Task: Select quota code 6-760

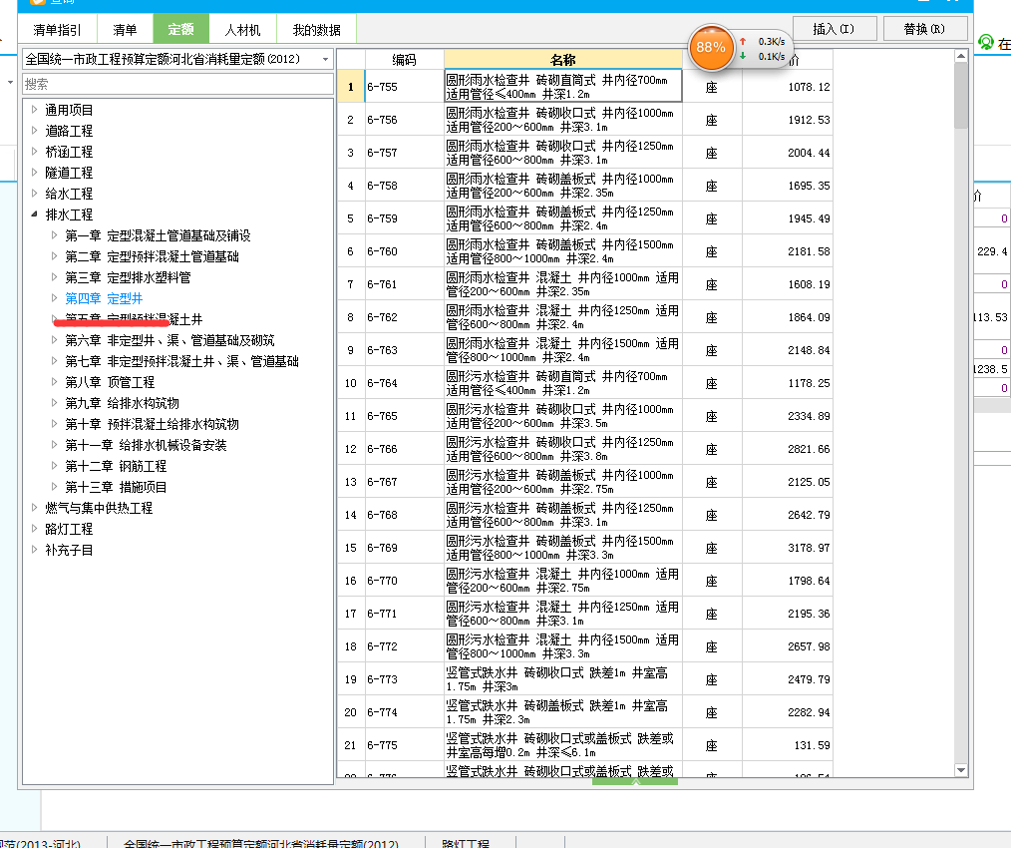Action: point(382,251)
